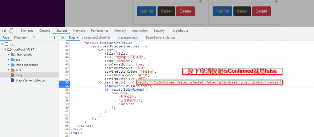Open the Blog editor tab

pyautogui.click(x=71, y=38)
